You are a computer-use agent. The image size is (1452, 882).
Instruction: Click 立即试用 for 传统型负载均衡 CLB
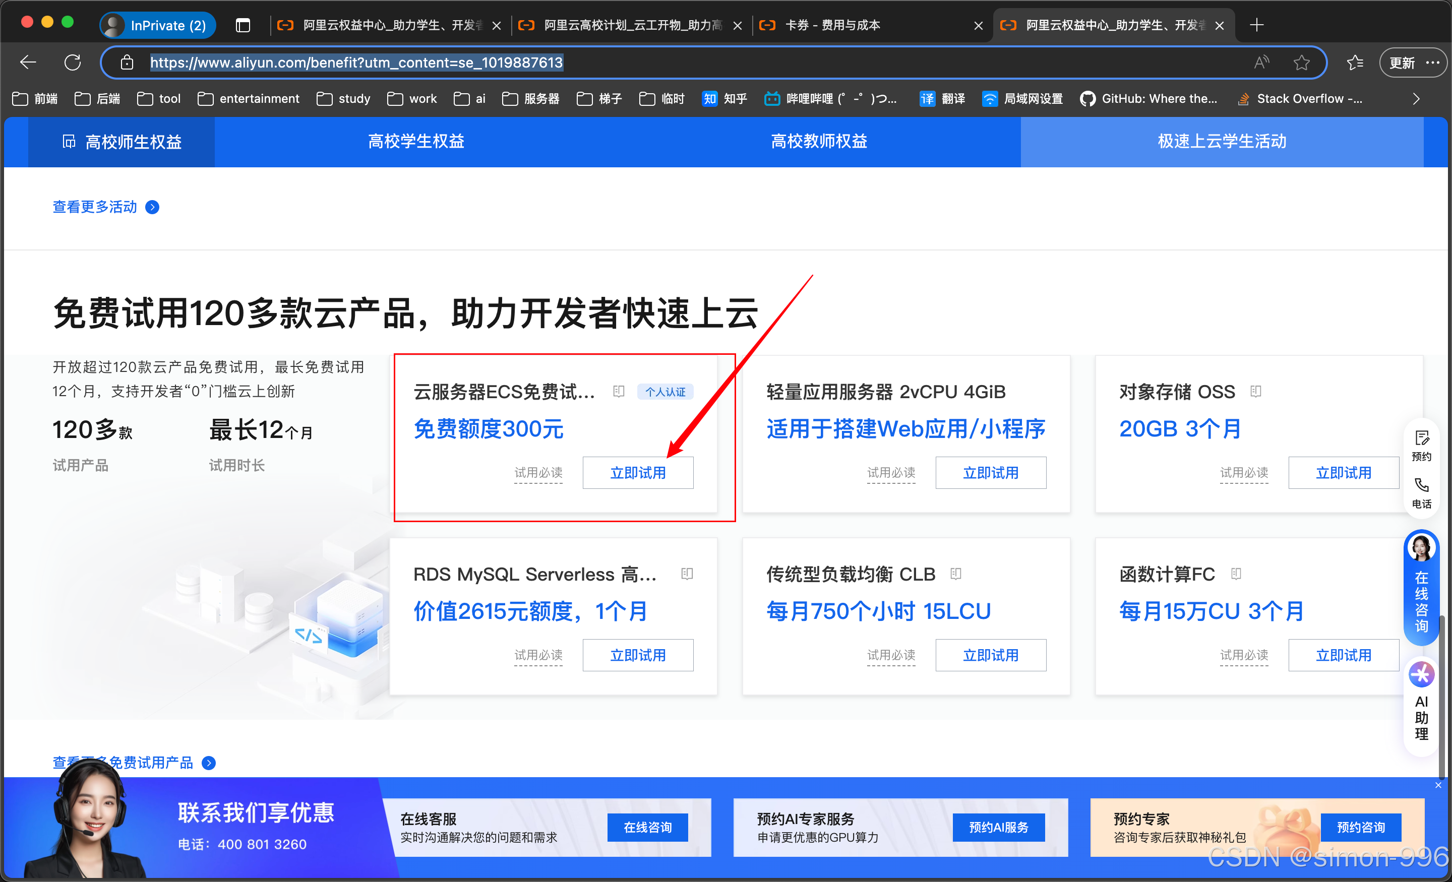(991, 655)
